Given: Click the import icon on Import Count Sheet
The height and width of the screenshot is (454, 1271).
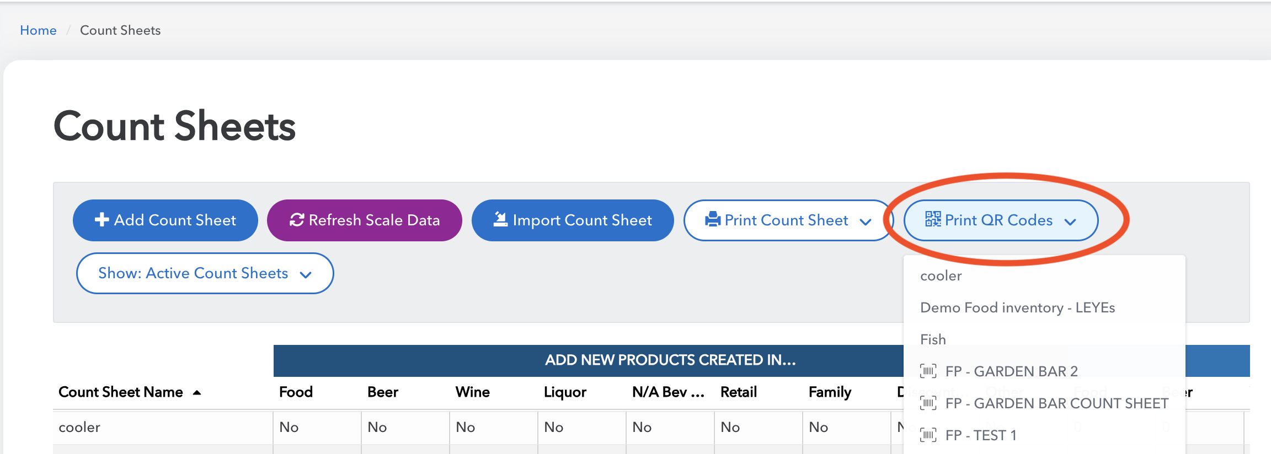Looking at the screenshot, I should point(500,219).
